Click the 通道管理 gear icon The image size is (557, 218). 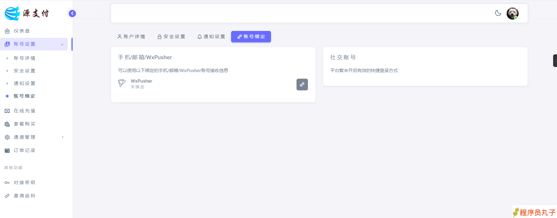[7, 137]
